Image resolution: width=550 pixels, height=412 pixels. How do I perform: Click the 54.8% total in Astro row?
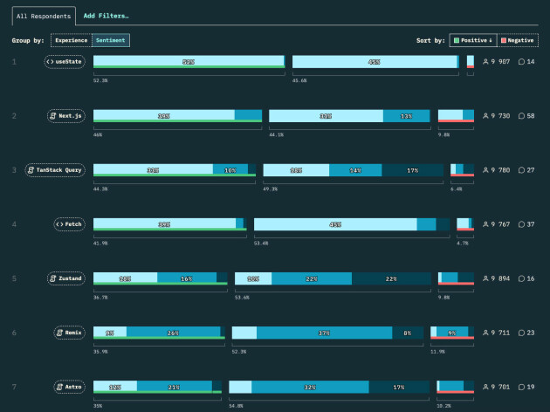[236, 406]
